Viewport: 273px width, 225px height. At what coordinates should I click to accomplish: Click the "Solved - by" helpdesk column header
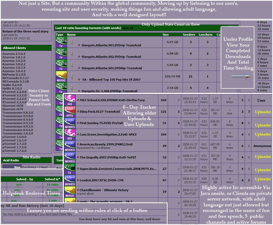point(25,179)
